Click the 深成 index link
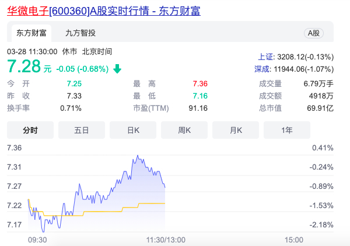Image resolution: width=350 pixels, height=246 pixels. [x=262, y=69]
